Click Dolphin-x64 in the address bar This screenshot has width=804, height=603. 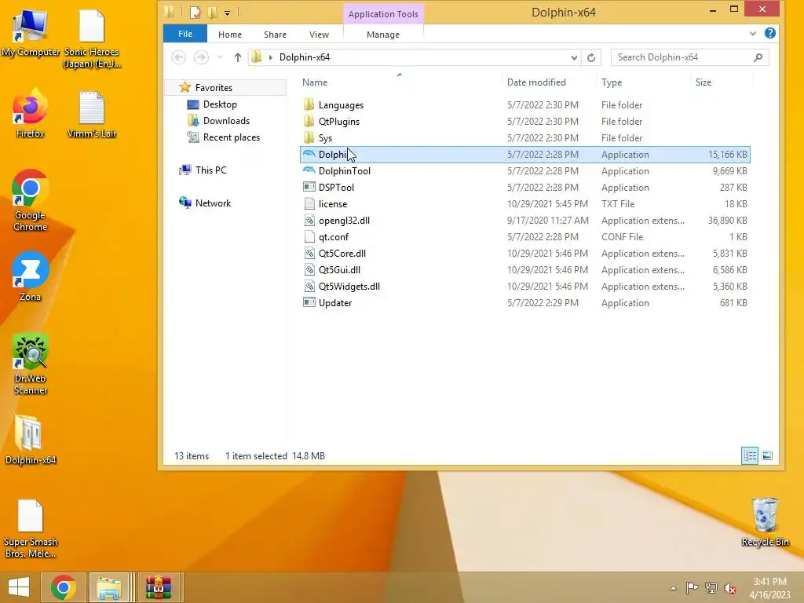(x=305, y=57)
